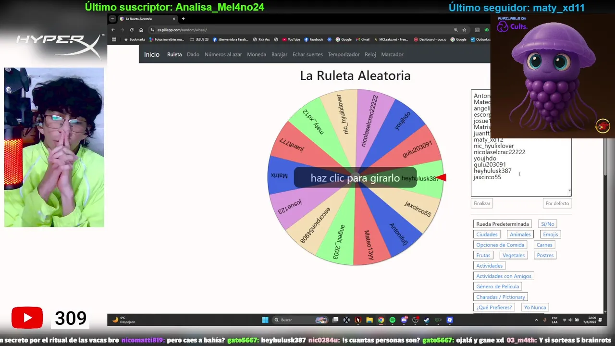The height and width of the screenshot is (346, 615).
Task: Choose the Rueda Predeterminada preset
Action: point(503,224)
